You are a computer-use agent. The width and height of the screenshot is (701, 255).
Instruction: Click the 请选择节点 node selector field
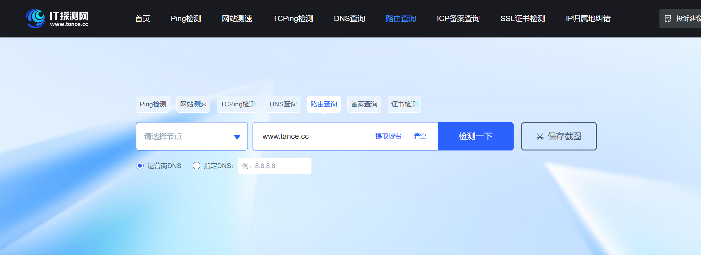pos(192,136)
